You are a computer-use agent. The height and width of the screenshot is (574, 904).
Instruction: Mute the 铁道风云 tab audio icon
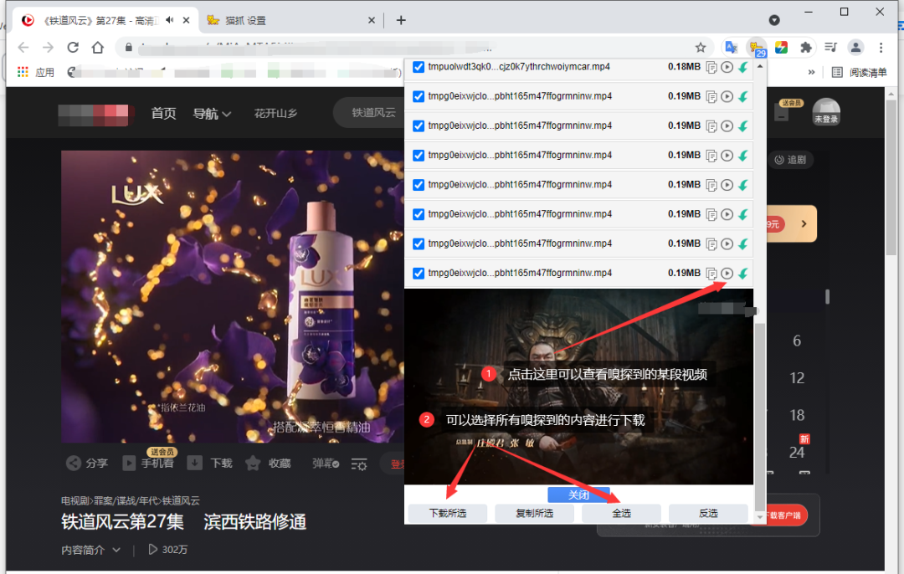coord(169,20)
